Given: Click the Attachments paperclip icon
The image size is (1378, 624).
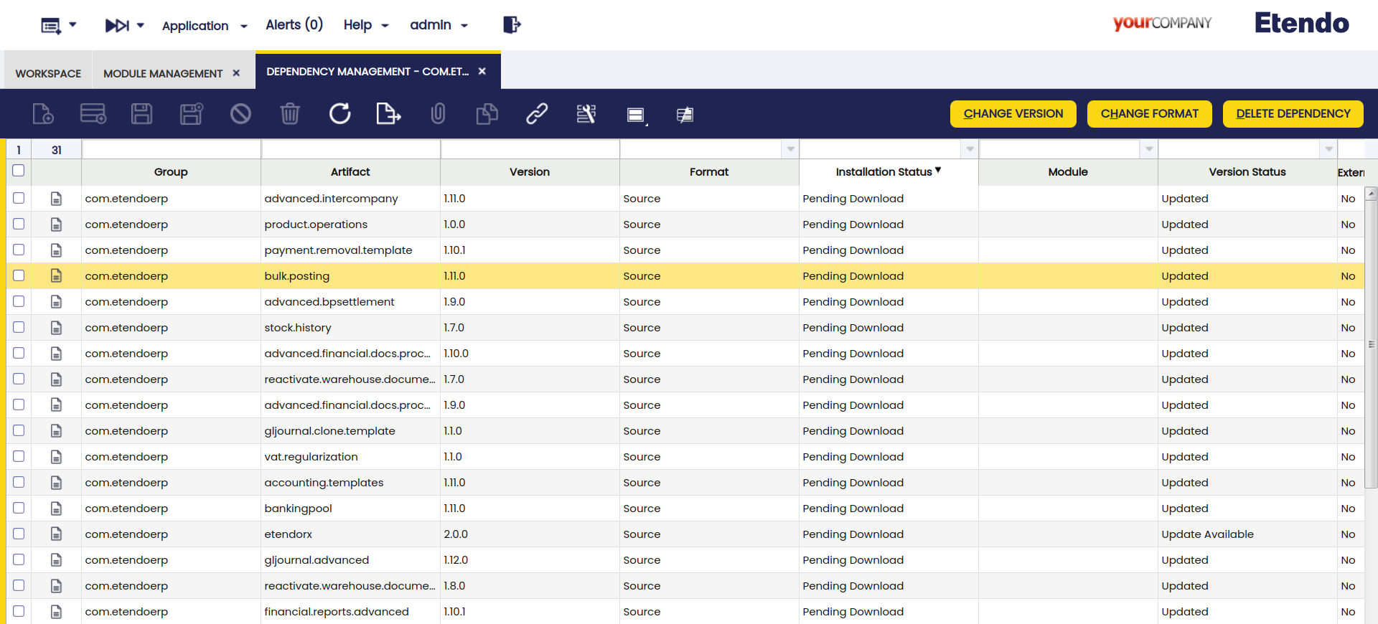Looking at the screenshot, I should (438, 113).
